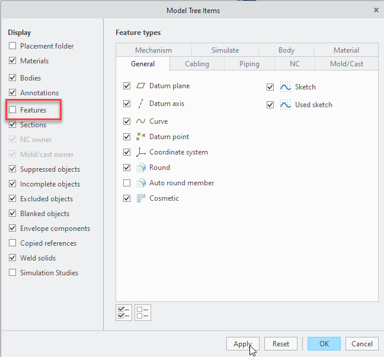This screenshot has width=384, height=357.
Task: Close the Model Tree Items dialog
Action: pos(376,9)
